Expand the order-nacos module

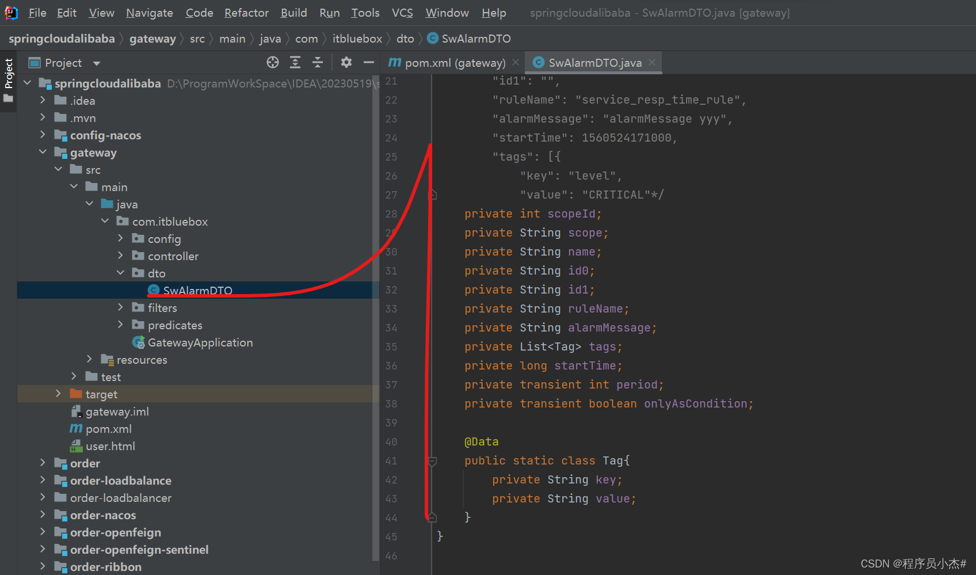point(43,515)
